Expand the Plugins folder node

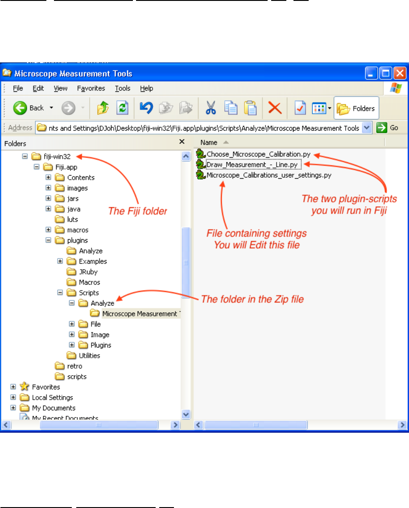tap(72, 345)
